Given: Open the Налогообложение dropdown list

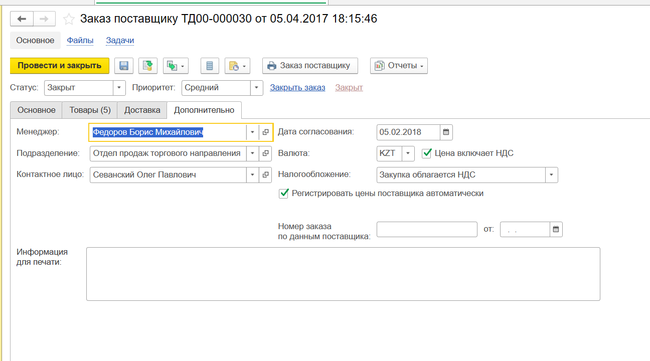Looking at the screenshot, I should (551, 175).
